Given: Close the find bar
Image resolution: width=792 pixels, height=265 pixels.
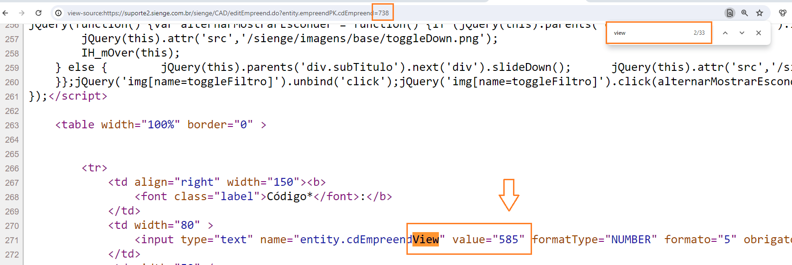Looking at the screenshot, I should pyautogui.click(x=759, y=33).
